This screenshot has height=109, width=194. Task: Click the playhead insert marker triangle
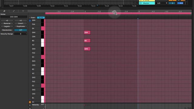pos(138,18)
